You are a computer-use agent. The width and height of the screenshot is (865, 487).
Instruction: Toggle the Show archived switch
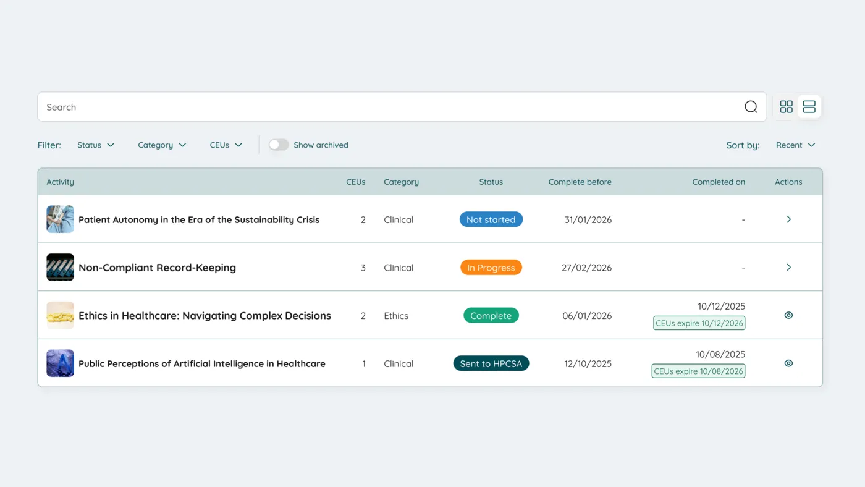click(x=279, y=145)
